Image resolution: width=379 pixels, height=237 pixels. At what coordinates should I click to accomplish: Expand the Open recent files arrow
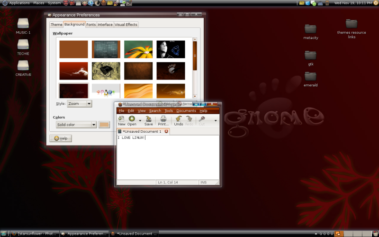(140, 120)
